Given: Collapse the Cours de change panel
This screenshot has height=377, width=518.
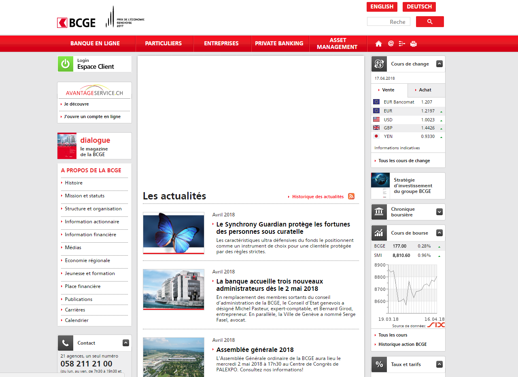Looking at the screenshot, I should coord(439,64).
